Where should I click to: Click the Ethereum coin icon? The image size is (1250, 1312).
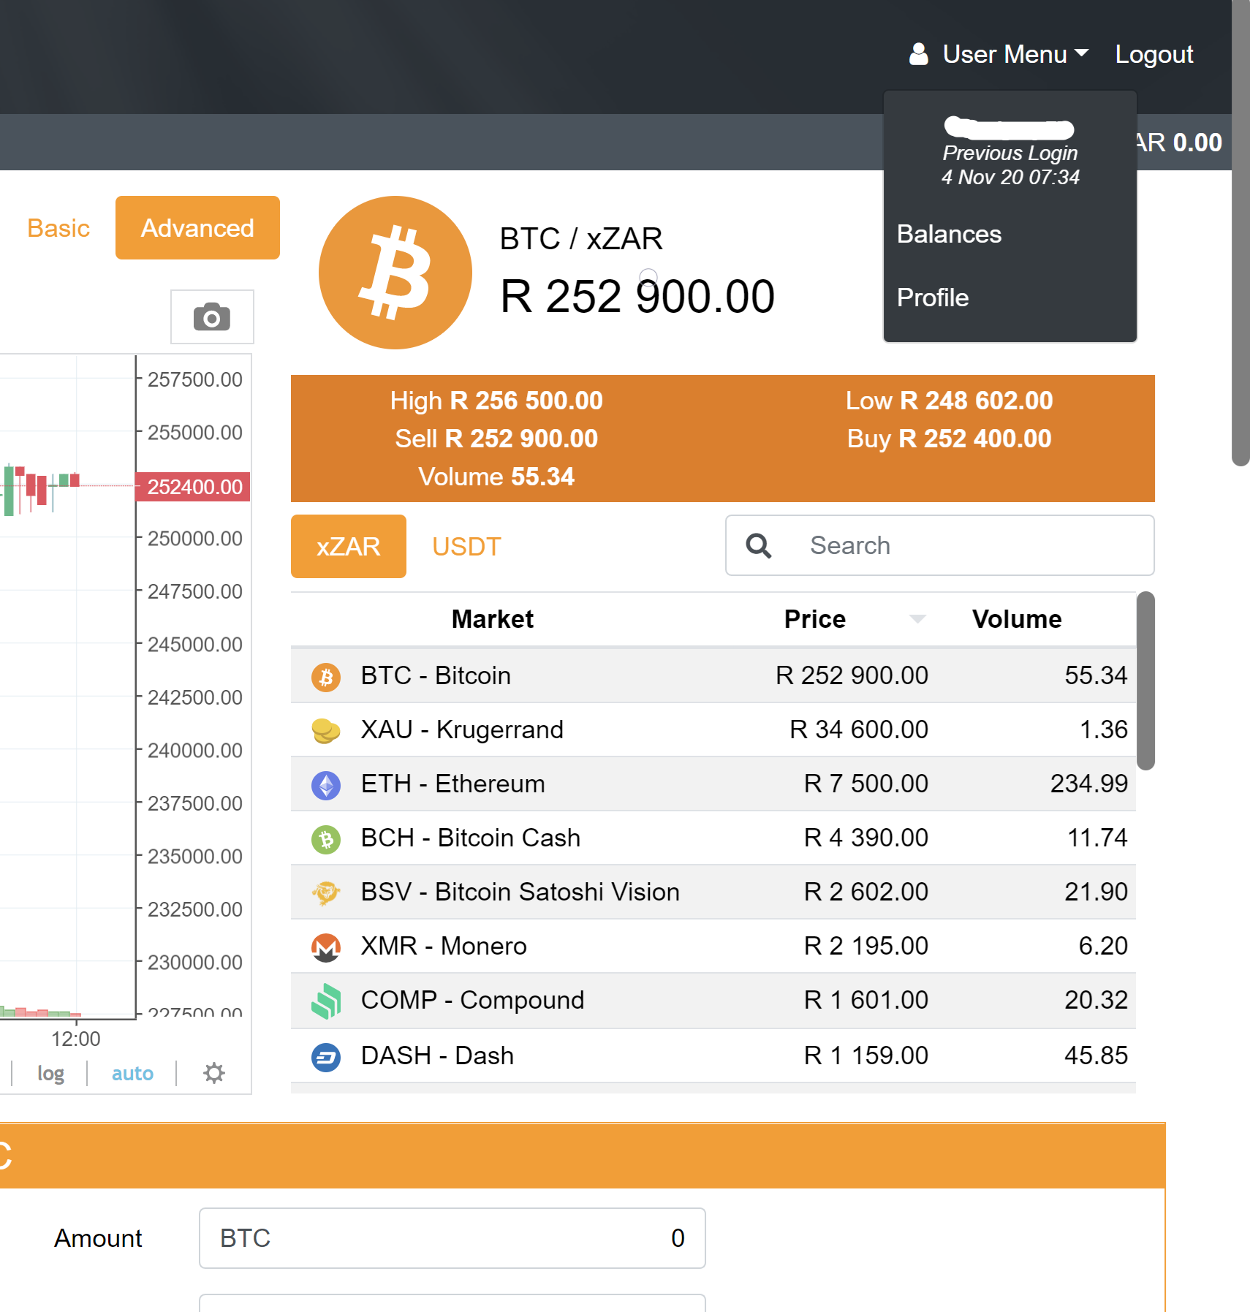tap(326, 785)
